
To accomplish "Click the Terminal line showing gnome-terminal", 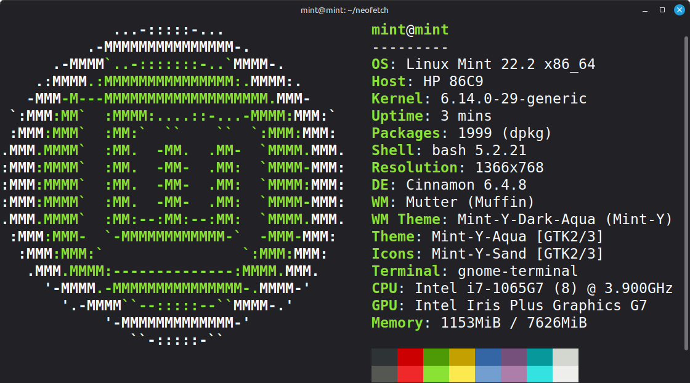I will [x=474, y=271].
